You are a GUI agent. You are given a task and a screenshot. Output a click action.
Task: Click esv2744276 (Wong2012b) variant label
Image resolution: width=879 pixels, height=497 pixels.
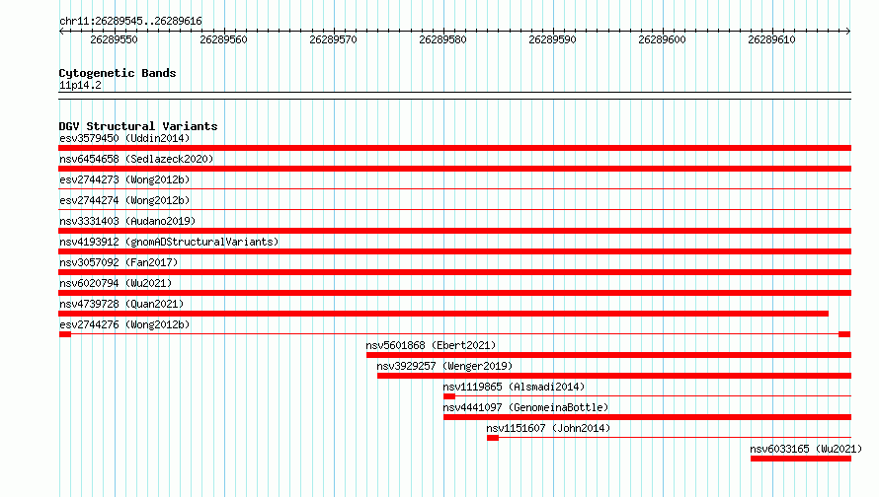click(124, 324)
